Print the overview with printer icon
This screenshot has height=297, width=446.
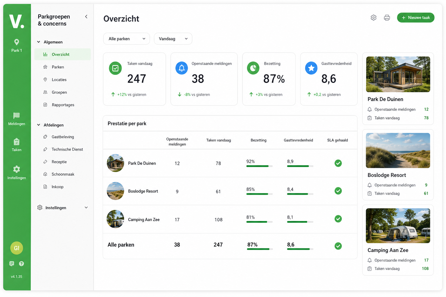coord(387,18)
